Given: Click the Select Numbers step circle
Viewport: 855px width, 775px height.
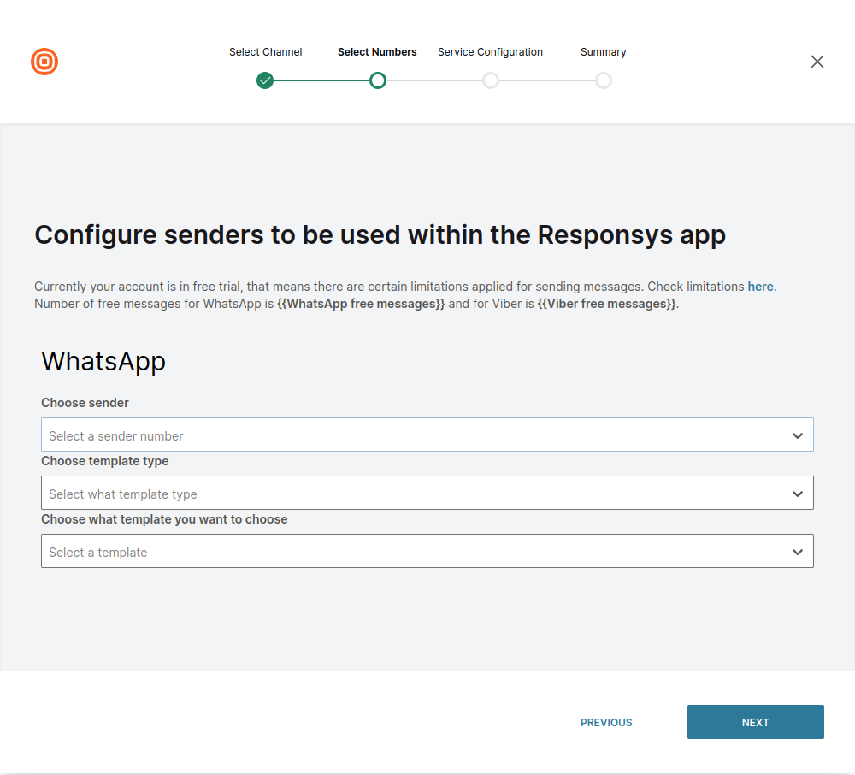Looking at the screenshot, I should click(x=378, y=80).
